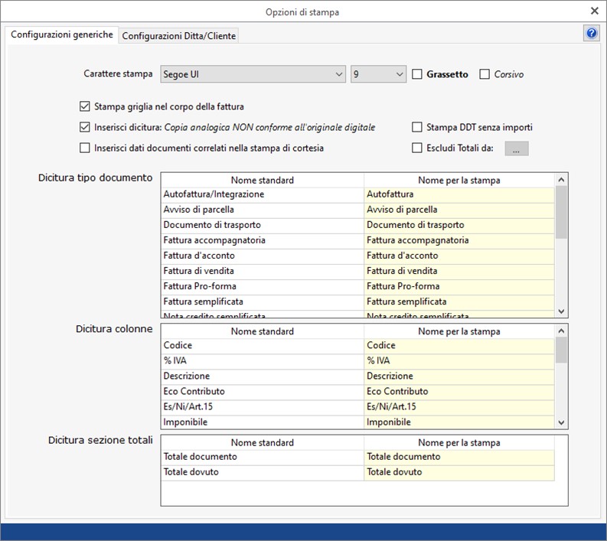Viewport: 607px width, 541px height.
Task: Click the scrollbar thumb of tipo documento table
Action: pos(561,212)
